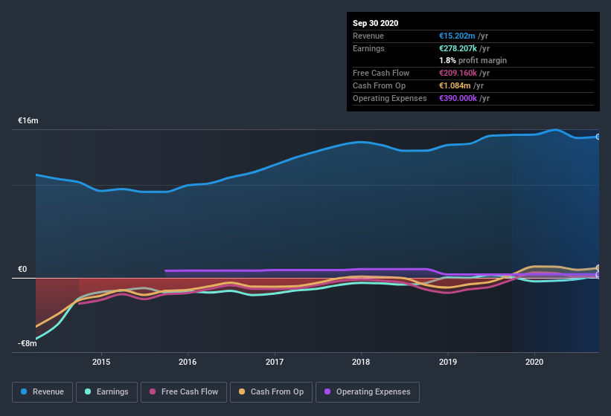Click the Revenue endpoint marker on the chart
This screenshot has height=416, width=611.
click(598, 137)
